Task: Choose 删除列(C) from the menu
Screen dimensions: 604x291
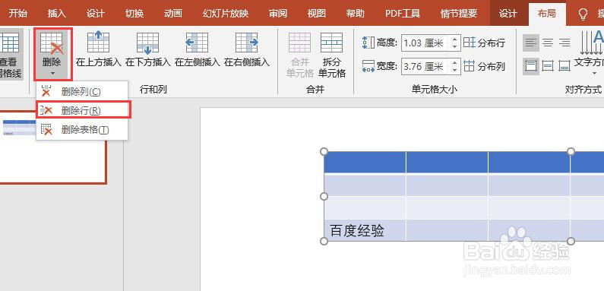Action: pyautogui.click(x=81, y=92)
